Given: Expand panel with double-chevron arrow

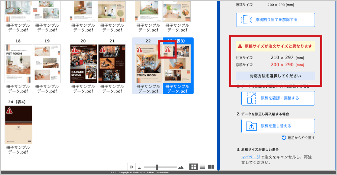Looking at the screenshot, I should [x=132, y=167].
